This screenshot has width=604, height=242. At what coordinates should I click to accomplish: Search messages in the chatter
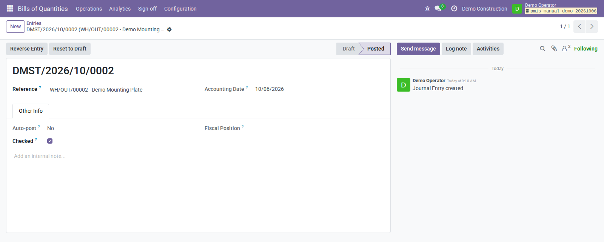(x=542, y=49)
